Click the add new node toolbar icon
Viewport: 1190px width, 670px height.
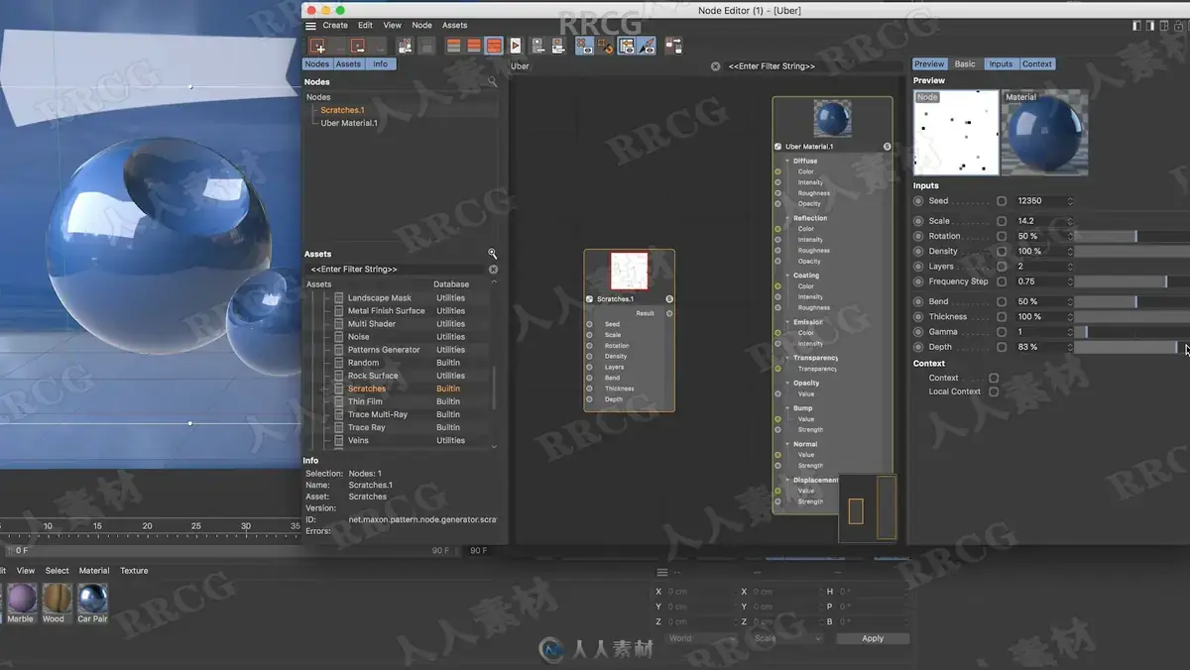point(317,46)
